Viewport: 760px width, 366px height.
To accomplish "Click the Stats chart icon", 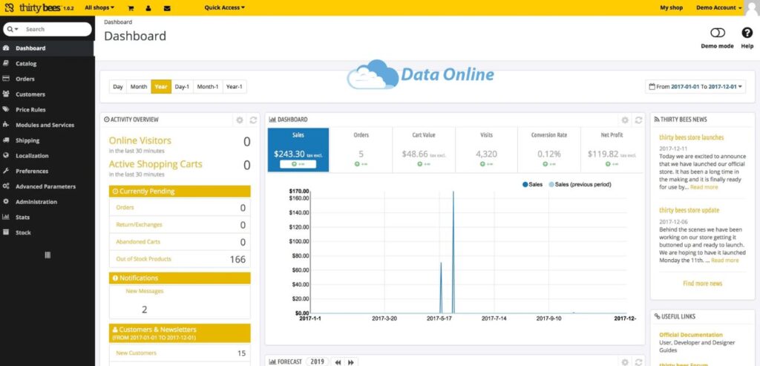I will 6,218.
